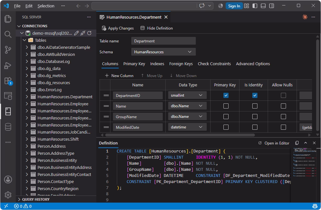The width and height of the screenshot is (321, 210).
Task: Click the ModifiedDate column name field
Action: tap(138, 127)
